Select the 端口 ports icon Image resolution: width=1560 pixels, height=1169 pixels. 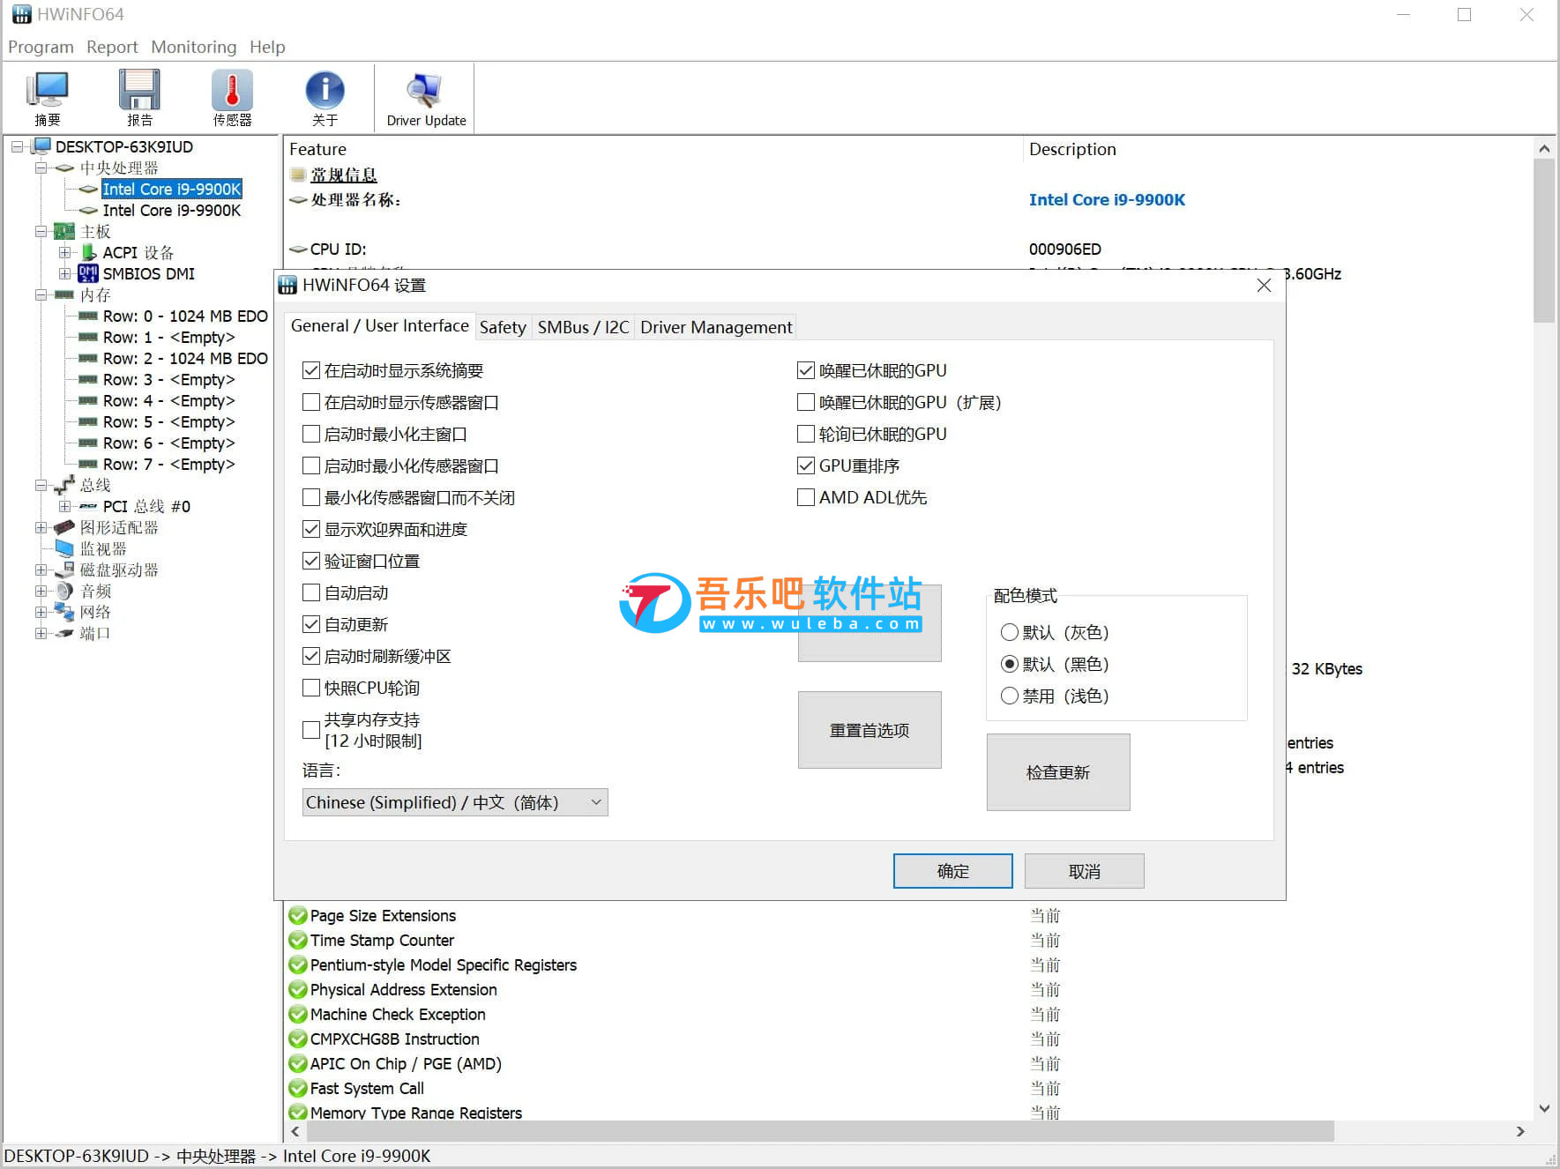[63, 633]
